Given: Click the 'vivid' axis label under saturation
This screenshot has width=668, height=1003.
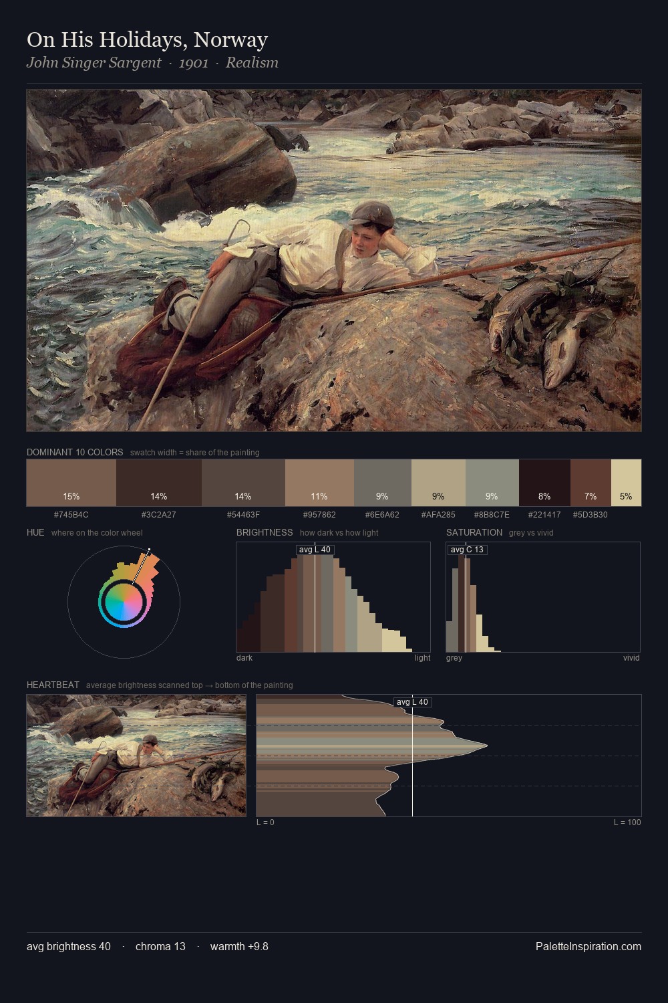Looking at the screenshot, I should tap(631, 658).
